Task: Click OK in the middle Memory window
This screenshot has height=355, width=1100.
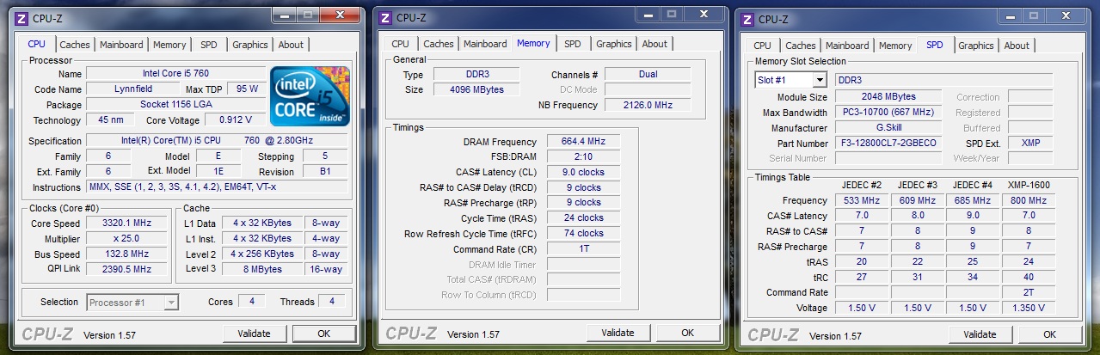Action: (687, 333)
